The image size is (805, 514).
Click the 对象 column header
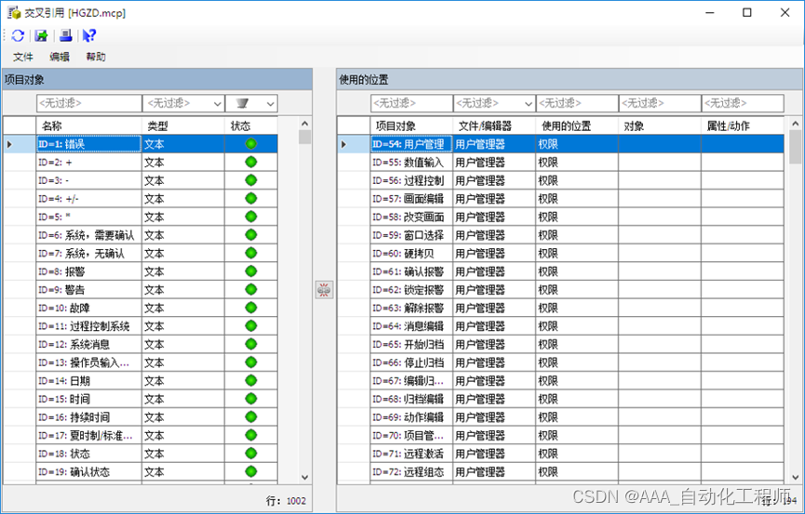click(x=660, y=125)
